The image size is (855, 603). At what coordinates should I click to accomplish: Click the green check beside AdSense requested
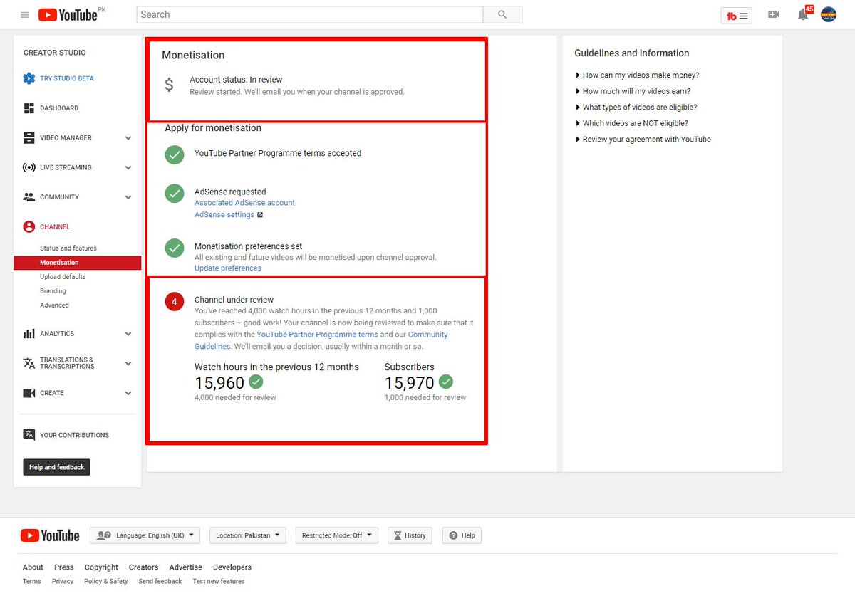(x=175, y=193)
